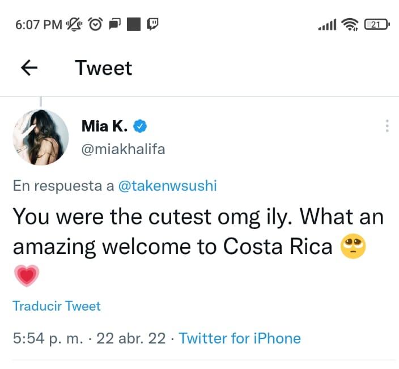The image size is (399, 369).
Task: Open Mia K.'s profile picture
Action: 41,137
